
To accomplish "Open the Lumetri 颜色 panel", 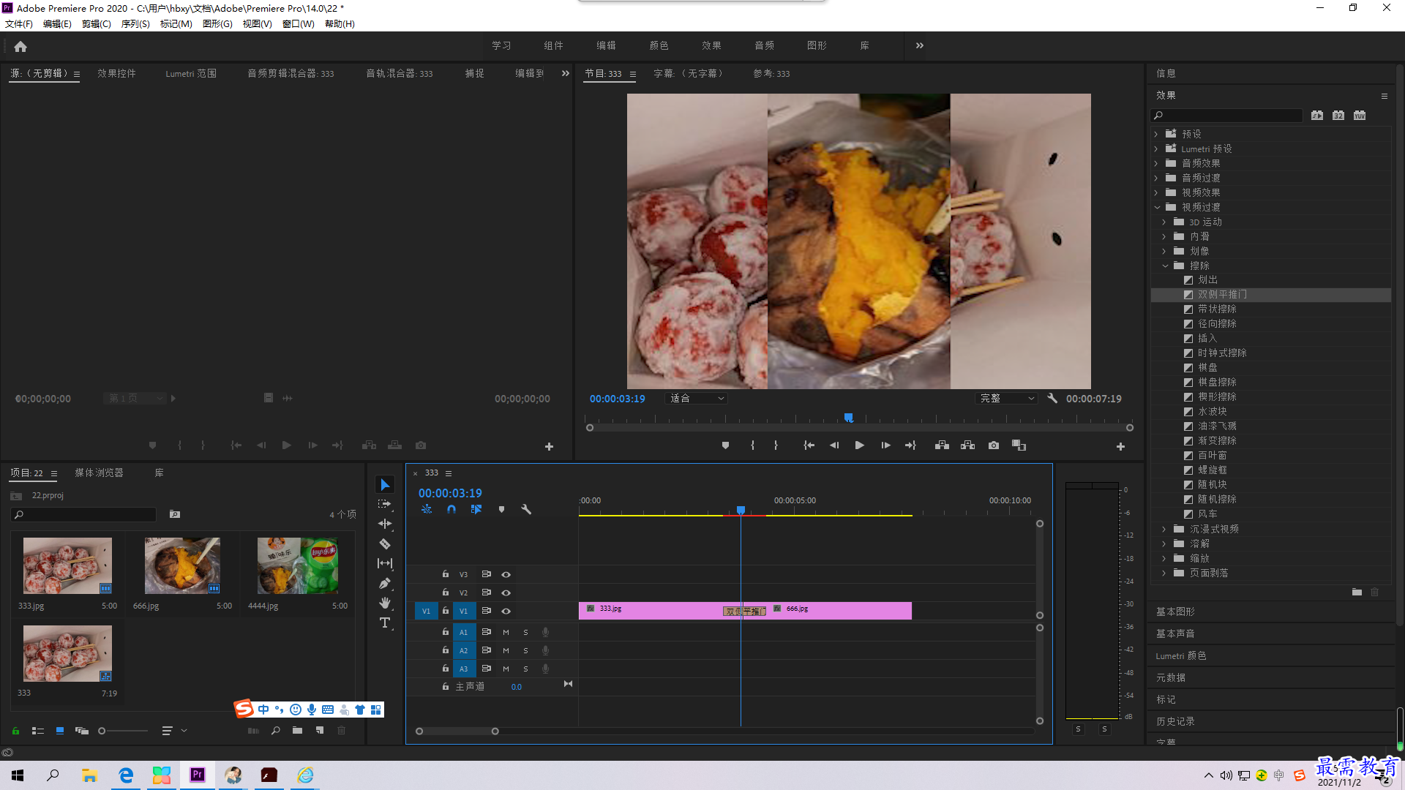I will tap(1181, 656).
